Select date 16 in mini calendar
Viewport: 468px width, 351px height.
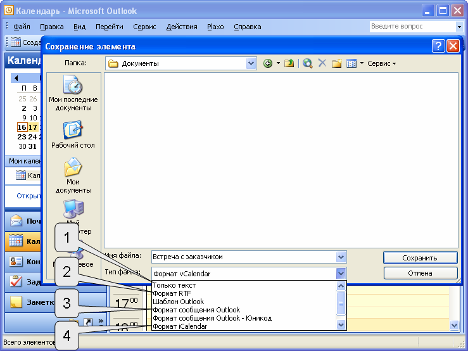22,127
